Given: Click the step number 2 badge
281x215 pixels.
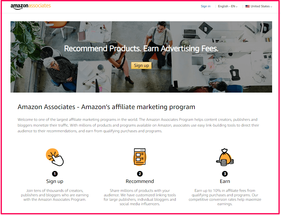Looking at the screenshot, I should (140, 173).
